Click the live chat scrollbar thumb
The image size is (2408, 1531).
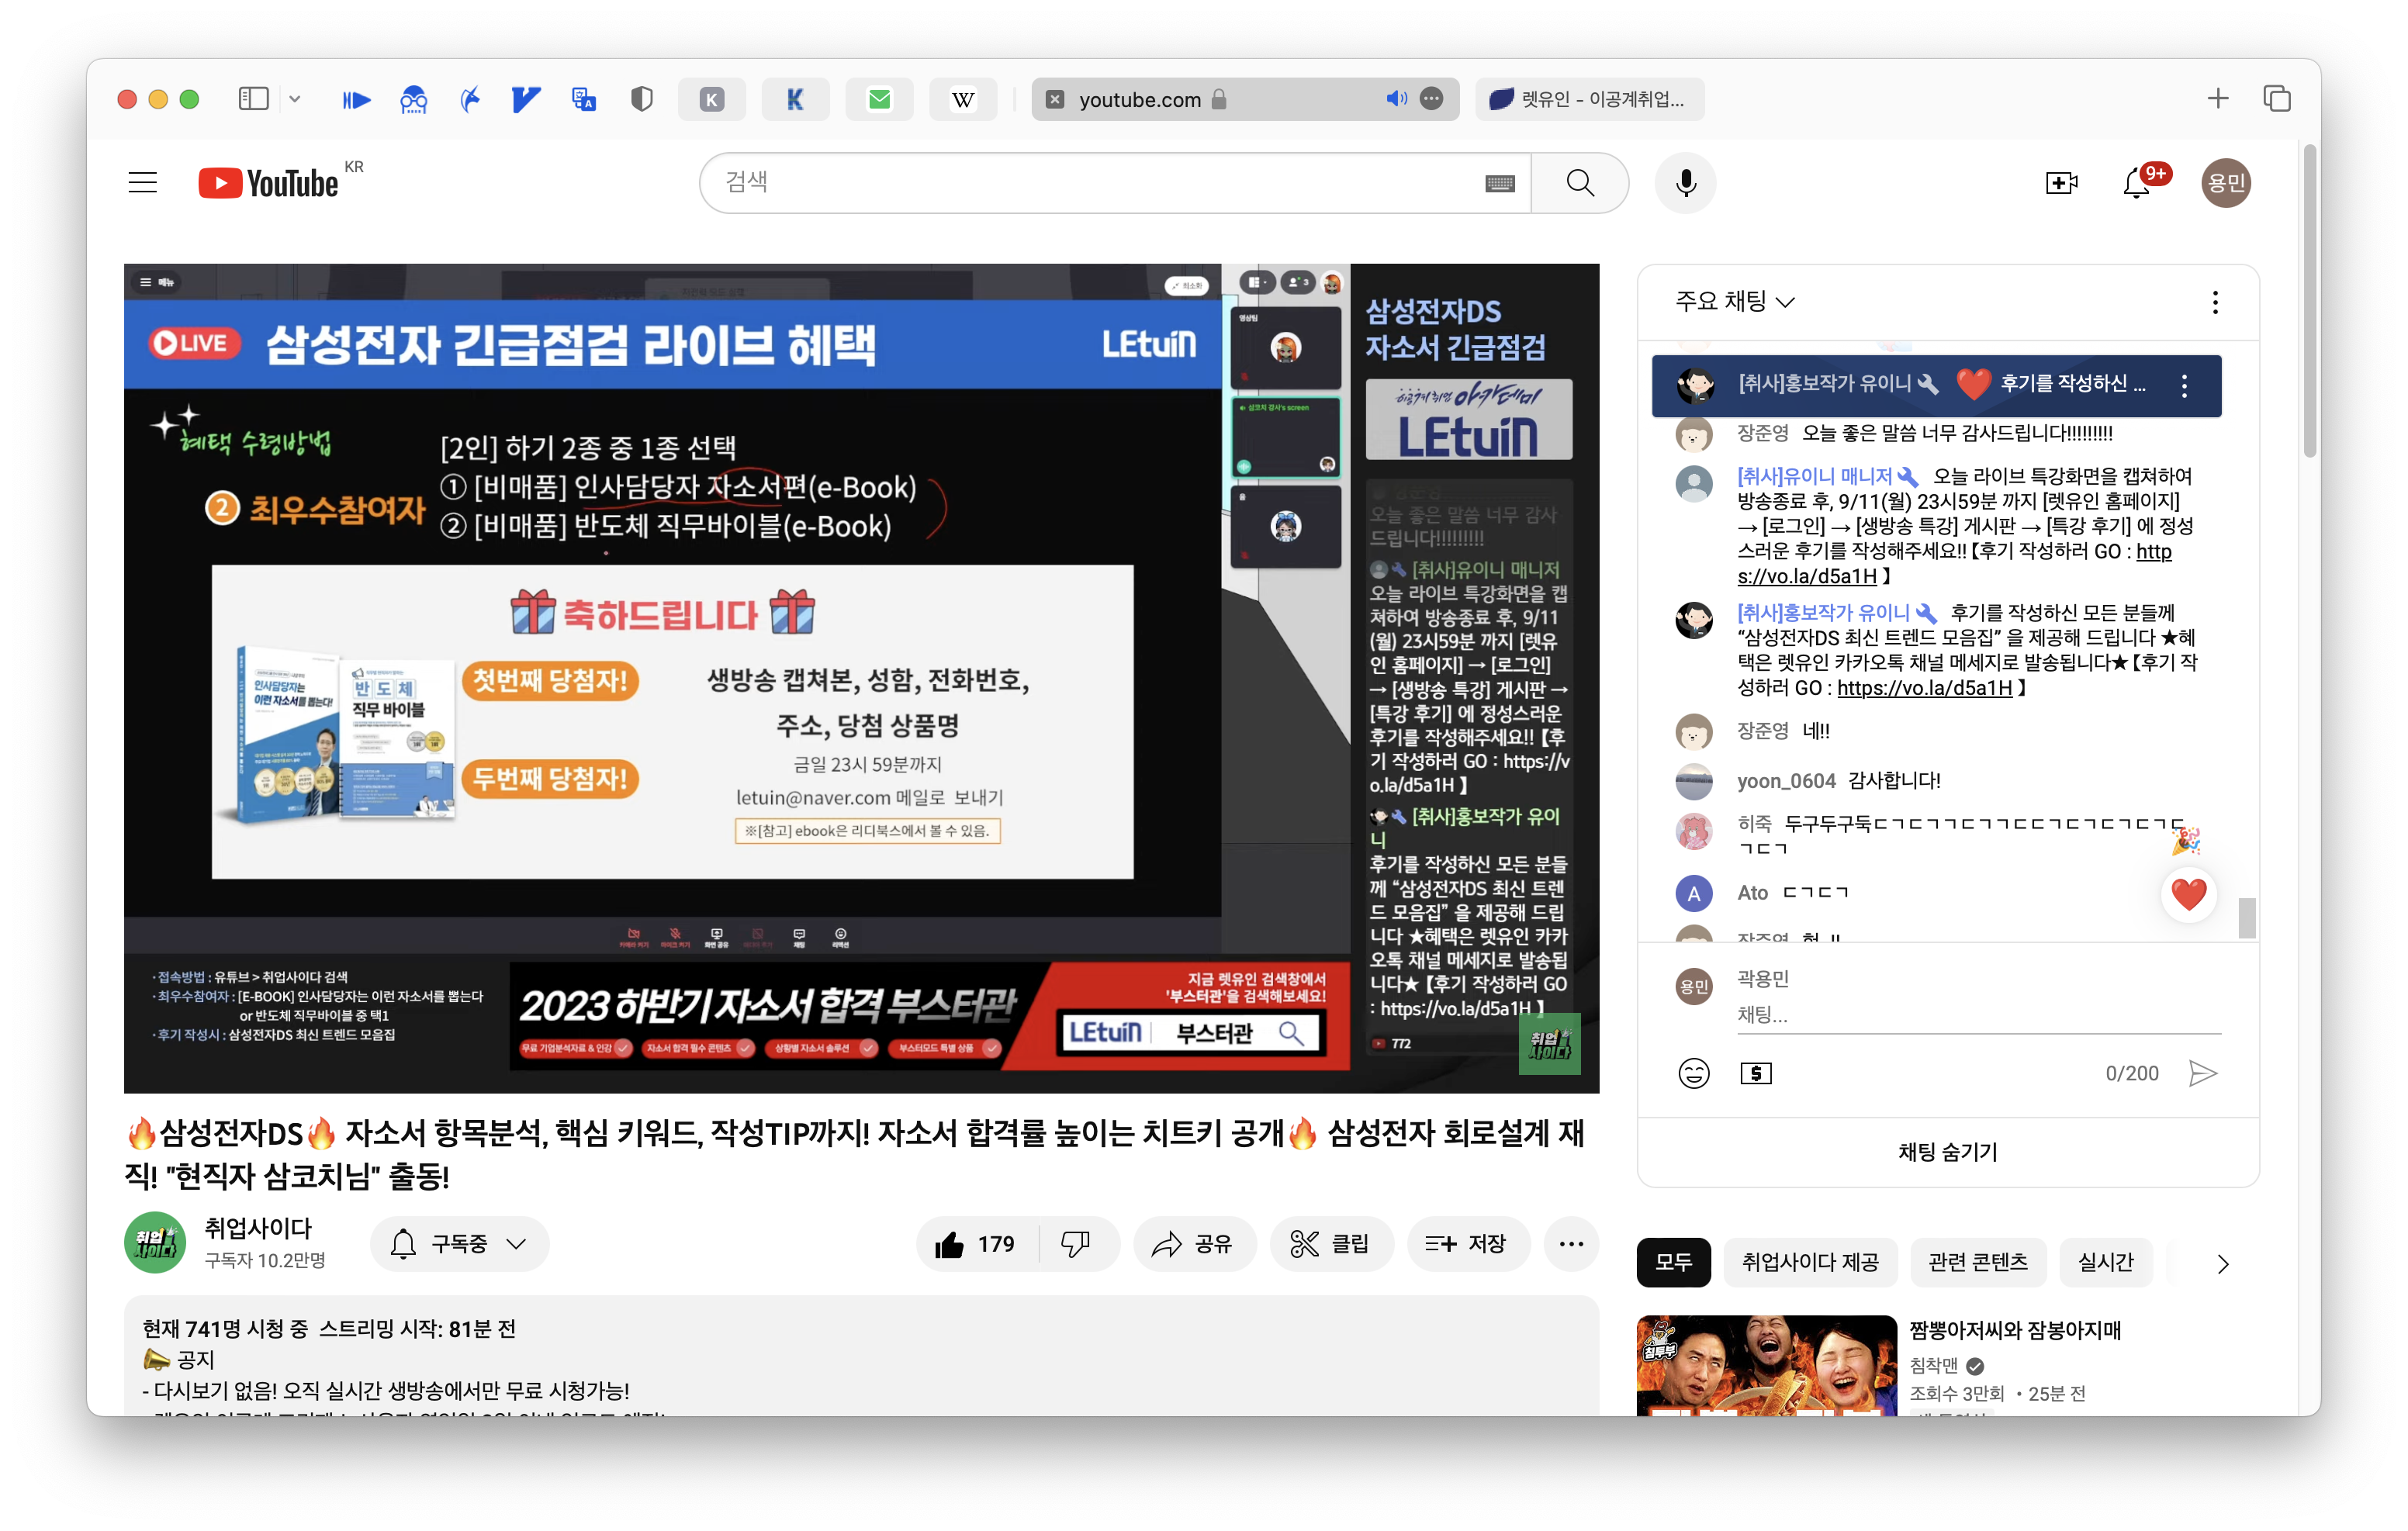click(2246, 917)
